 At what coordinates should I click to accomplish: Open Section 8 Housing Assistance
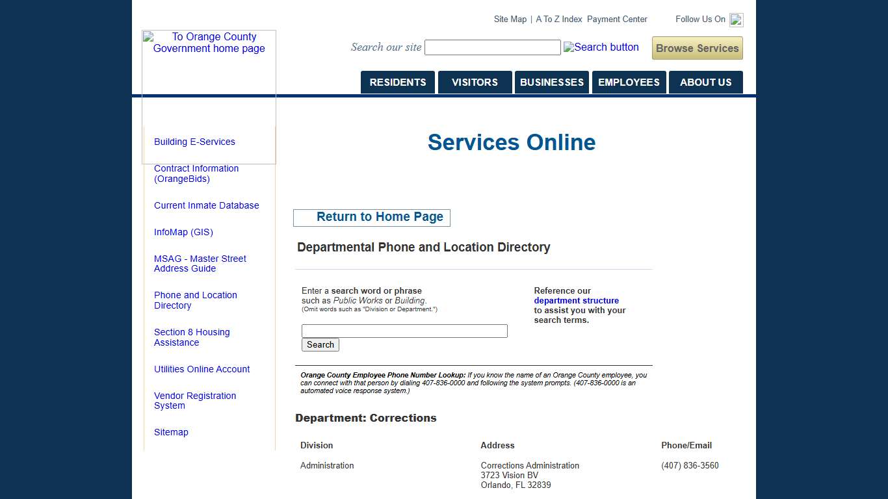192,337
